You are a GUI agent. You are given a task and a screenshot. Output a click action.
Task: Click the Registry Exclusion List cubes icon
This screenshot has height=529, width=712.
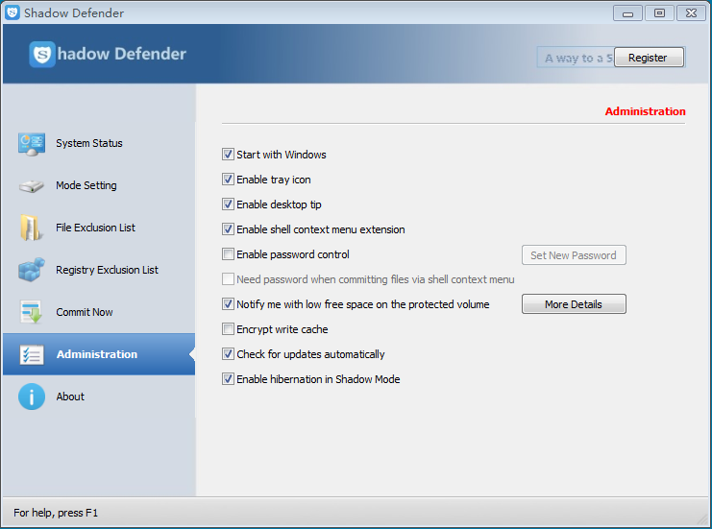coord(32,271)
